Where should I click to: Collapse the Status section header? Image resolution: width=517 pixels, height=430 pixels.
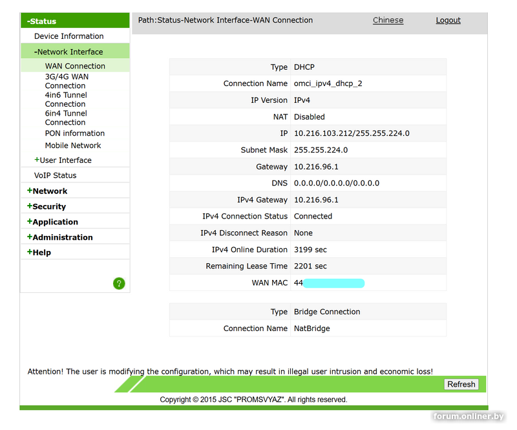pos(42,21)
